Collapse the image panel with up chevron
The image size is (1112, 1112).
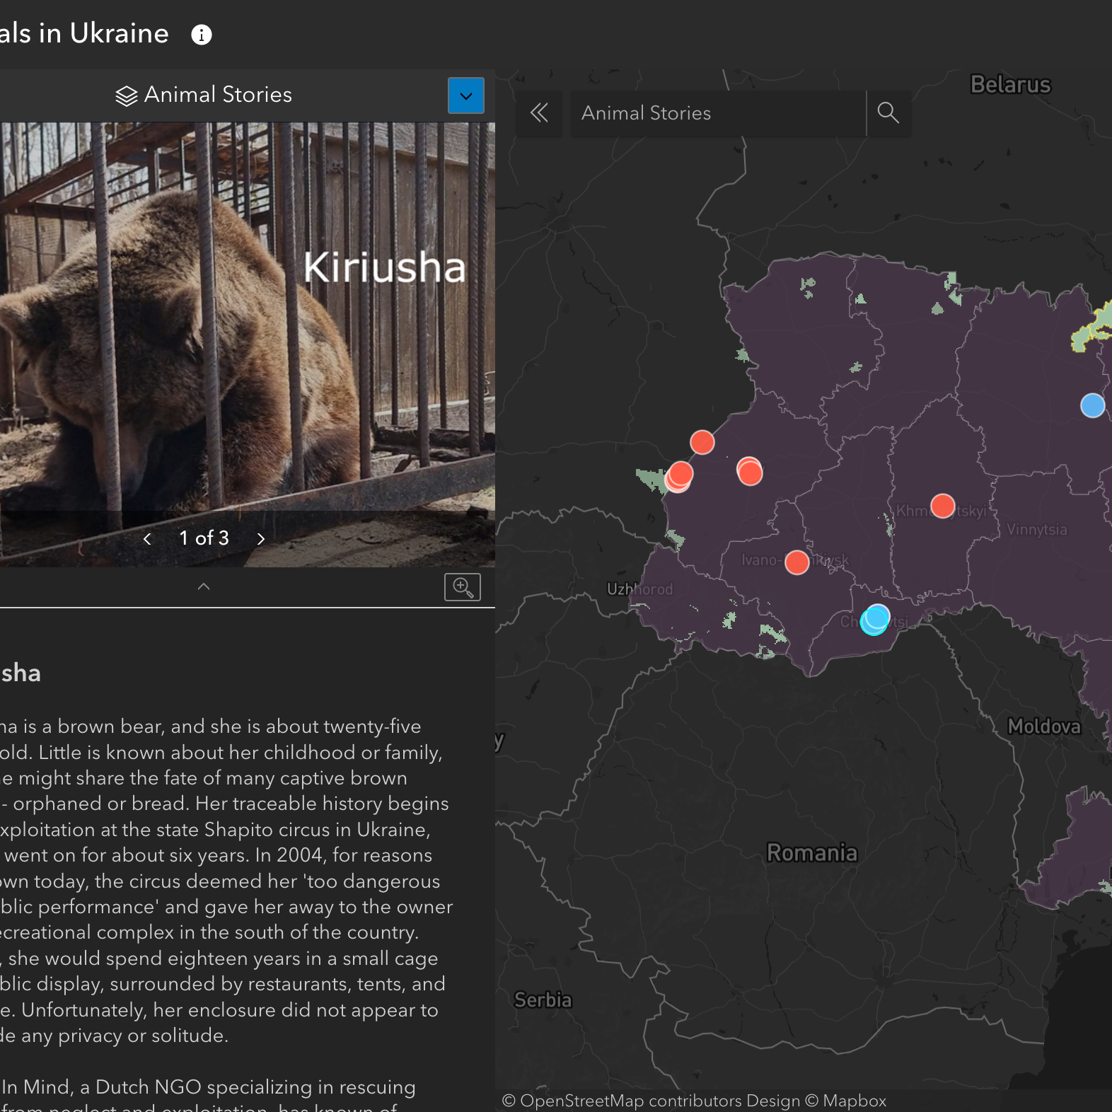[204, 586]
